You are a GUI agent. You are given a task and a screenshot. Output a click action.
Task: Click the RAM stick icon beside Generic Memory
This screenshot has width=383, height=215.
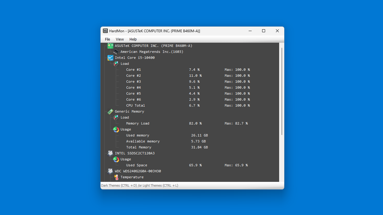tap(110, 111)
